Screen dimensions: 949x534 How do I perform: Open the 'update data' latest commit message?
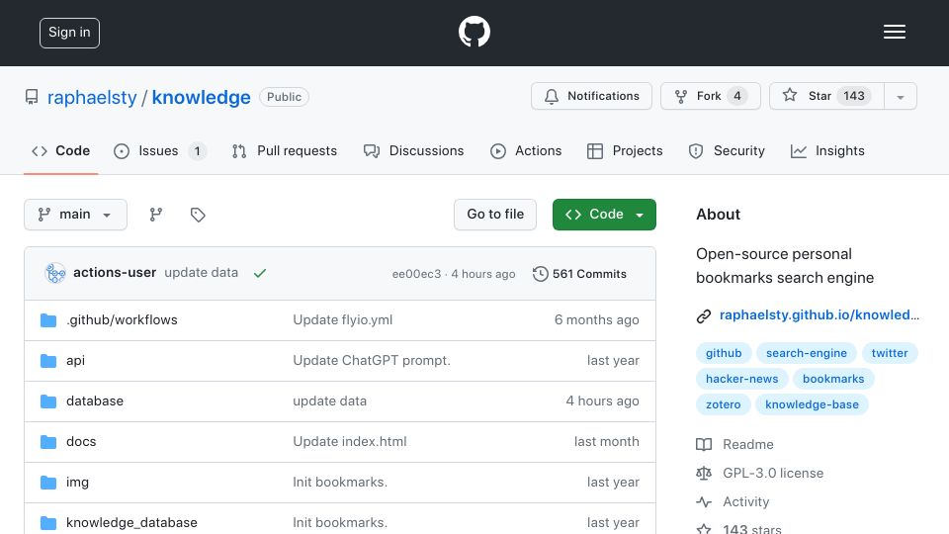tap(201, 273)
